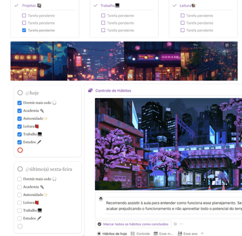Click the checkmark icon beside Projetos
The height and width of the screenshot is (236, 242).
pyautogui.click(x=16, y=6)
